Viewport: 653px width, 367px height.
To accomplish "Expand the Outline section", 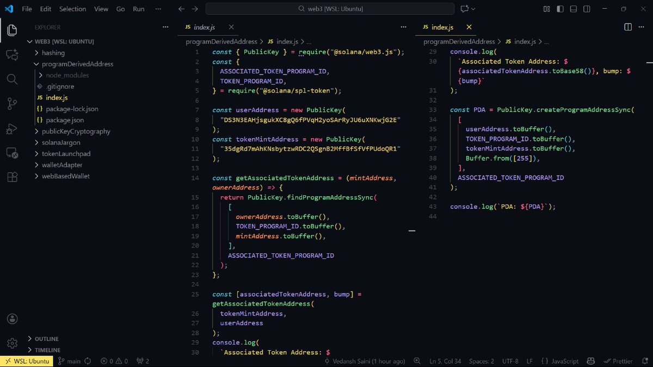I will 46,338.
